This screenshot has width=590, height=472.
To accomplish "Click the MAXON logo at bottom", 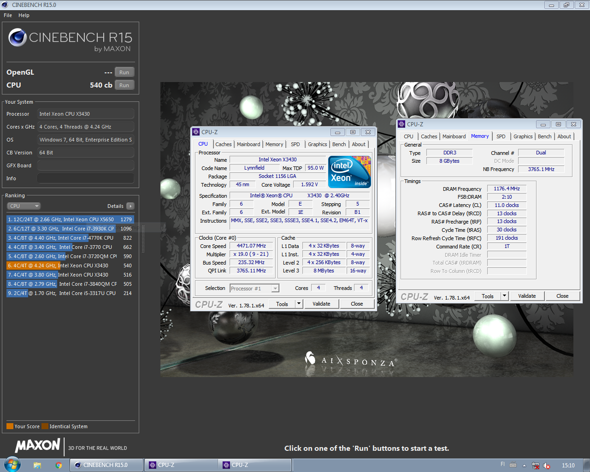I will 38,445.
